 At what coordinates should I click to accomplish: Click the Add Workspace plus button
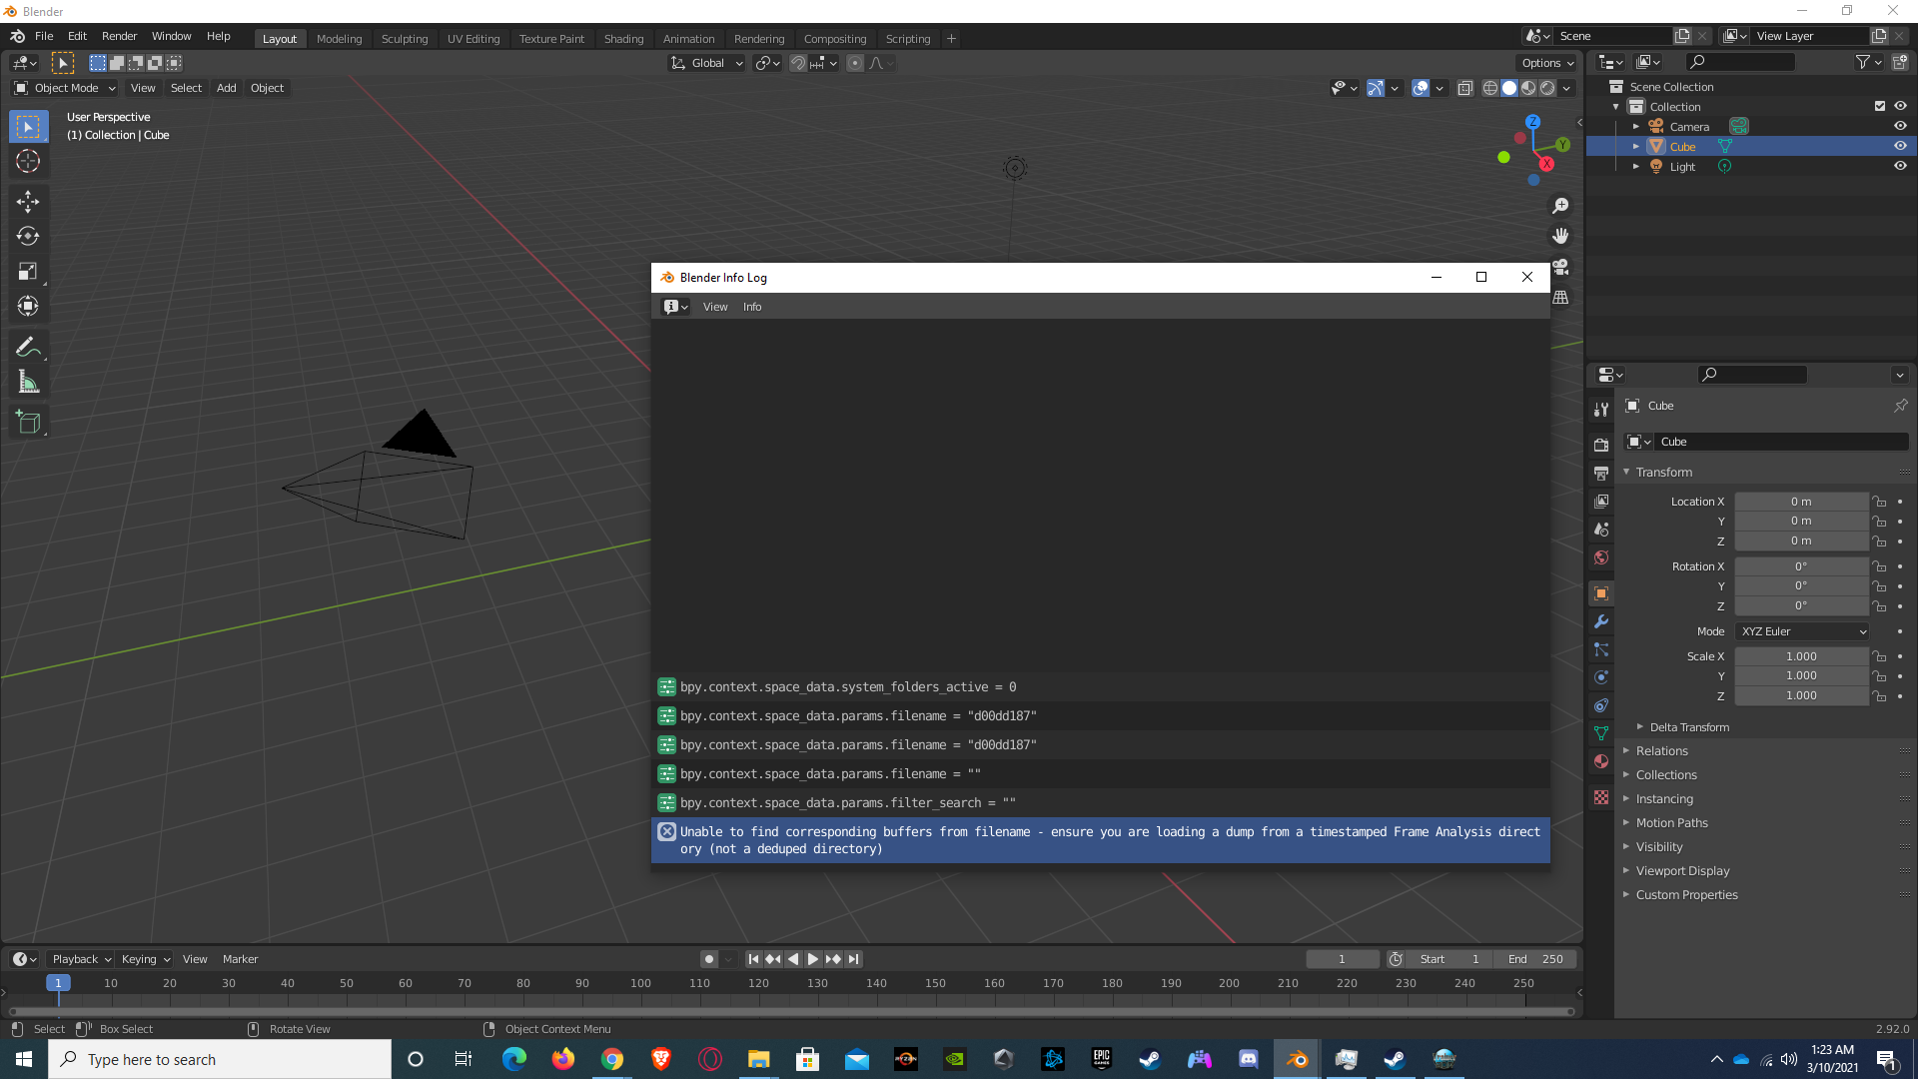point(951,39)
